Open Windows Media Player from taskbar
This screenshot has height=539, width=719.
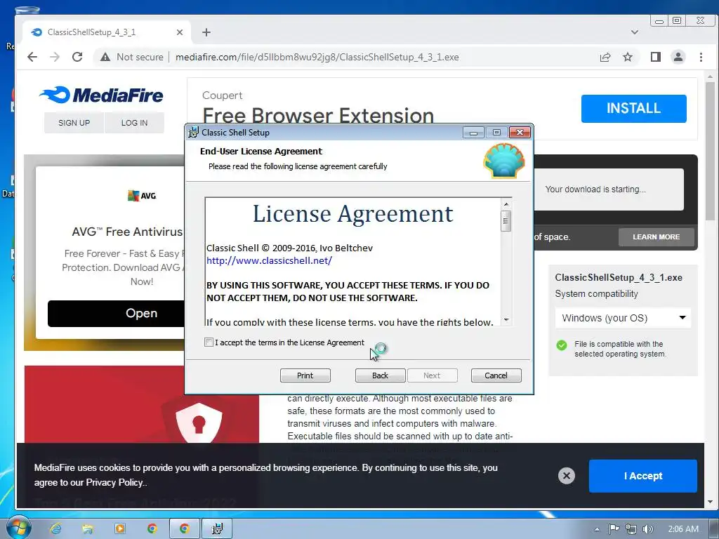click(120, 528)
